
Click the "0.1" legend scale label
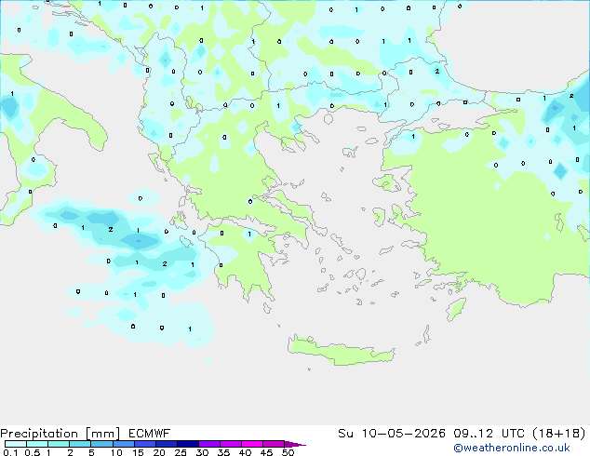pos(11,452)
